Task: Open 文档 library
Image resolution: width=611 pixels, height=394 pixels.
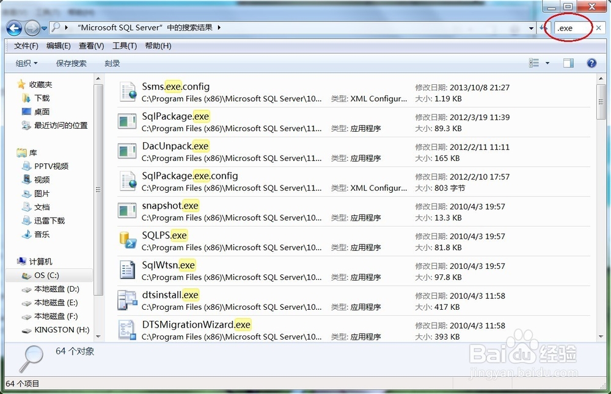Action: pos(36,207)
